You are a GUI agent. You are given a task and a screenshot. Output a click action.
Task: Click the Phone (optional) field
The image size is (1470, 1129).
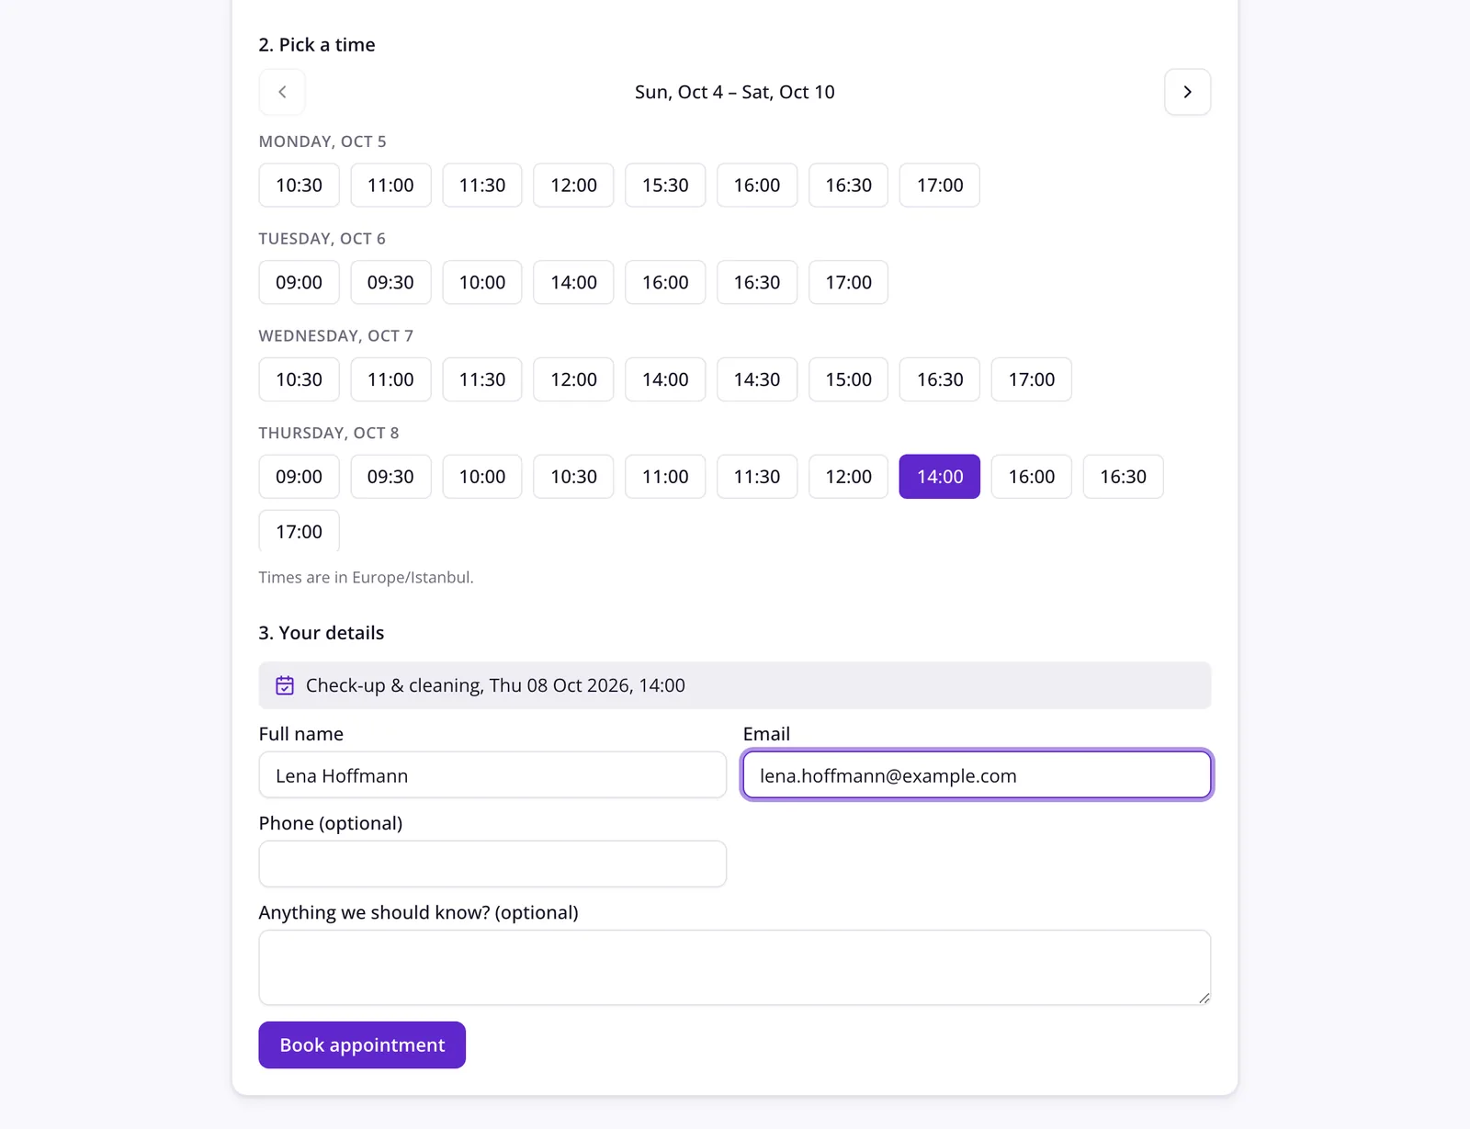[492, 864]
